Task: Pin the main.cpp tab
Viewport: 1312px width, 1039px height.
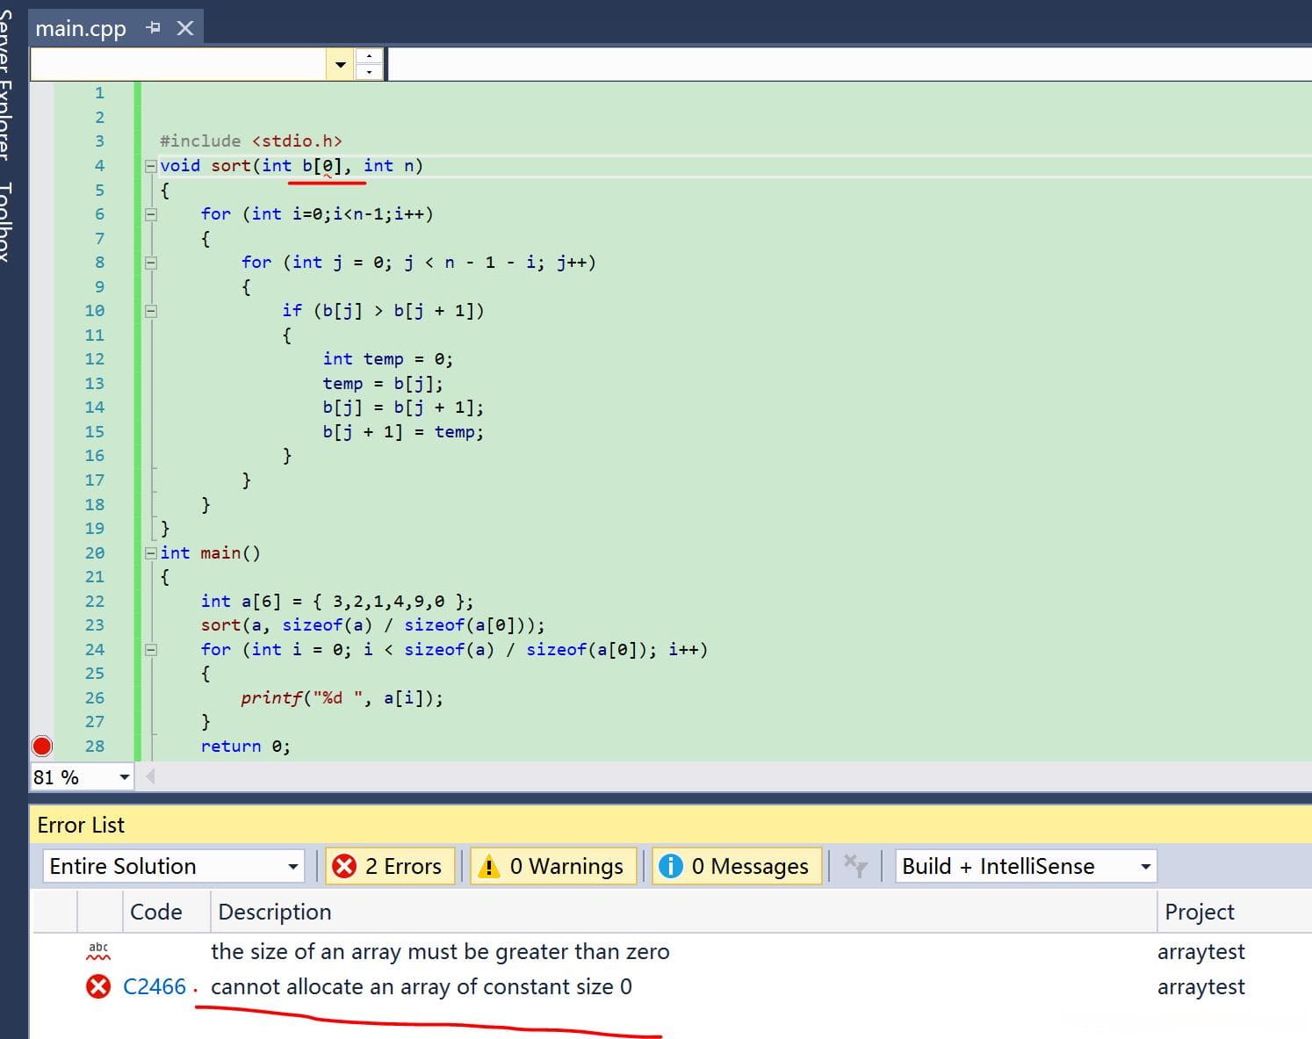Action: click(x=154, y=28)
